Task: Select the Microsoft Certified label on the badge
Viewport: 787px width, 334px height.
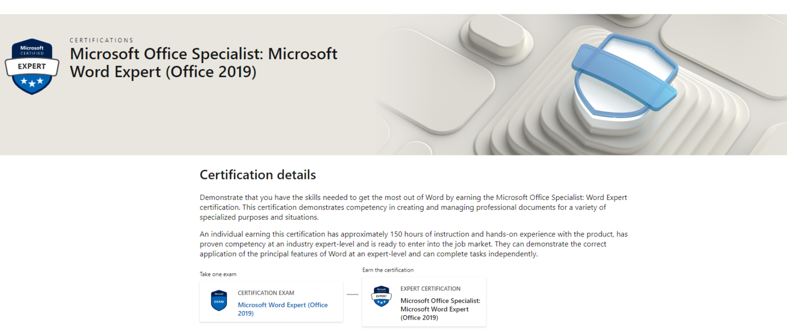Action: pyautogui.click(x=32, y=51)
